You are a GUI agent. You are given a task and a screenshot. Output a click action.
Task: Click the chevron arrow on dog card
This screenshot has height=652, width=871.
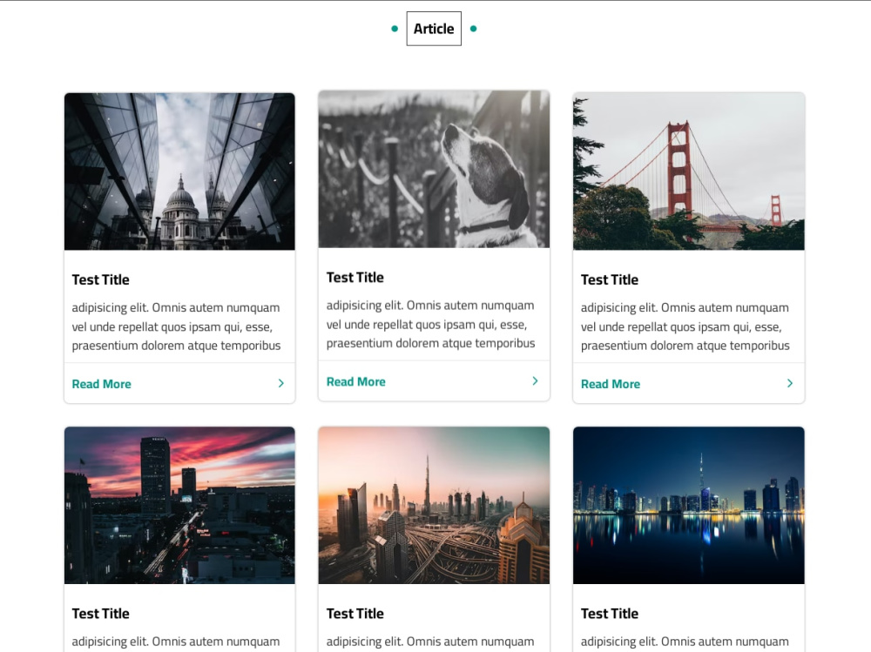(x=535, y=381)
